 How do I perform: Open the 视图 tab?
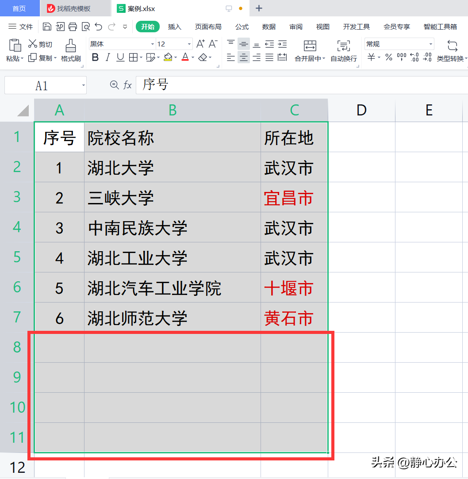(322, 27)
